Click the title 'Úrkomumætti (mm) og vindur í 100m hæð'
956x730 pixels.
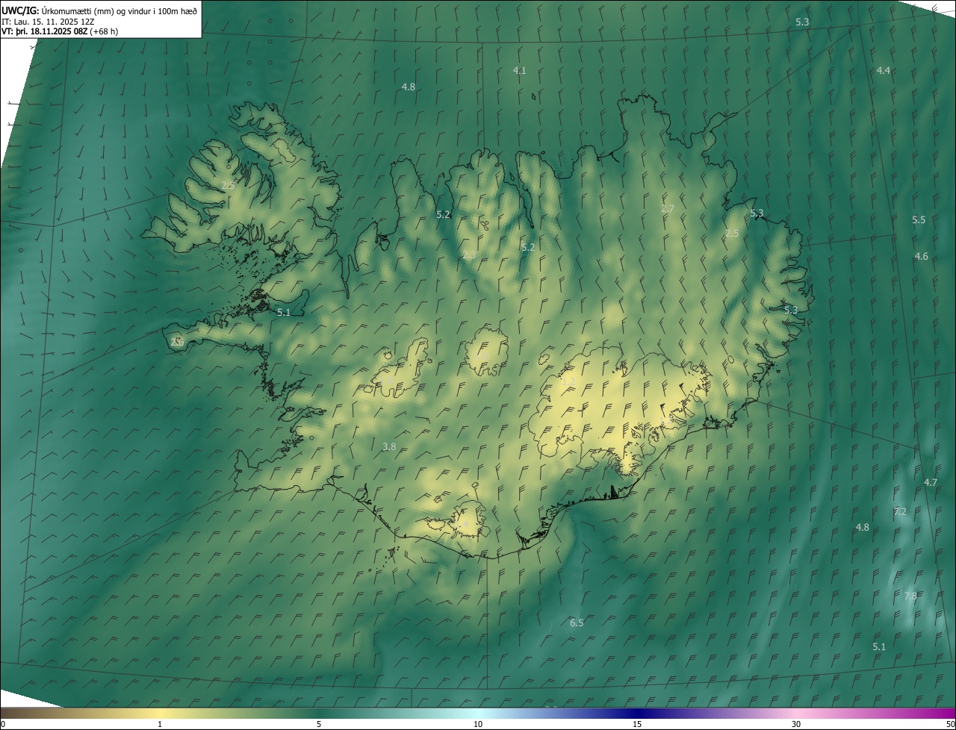(x=119, y=10)
